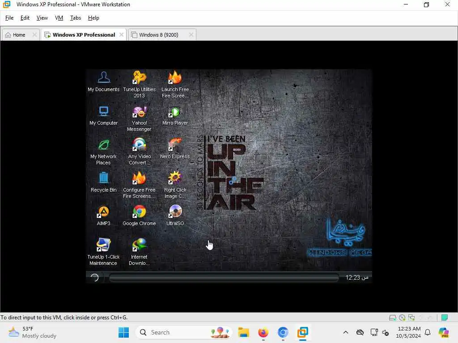
Task: Click the green message log icon
Action: click(x=445, y=318)
